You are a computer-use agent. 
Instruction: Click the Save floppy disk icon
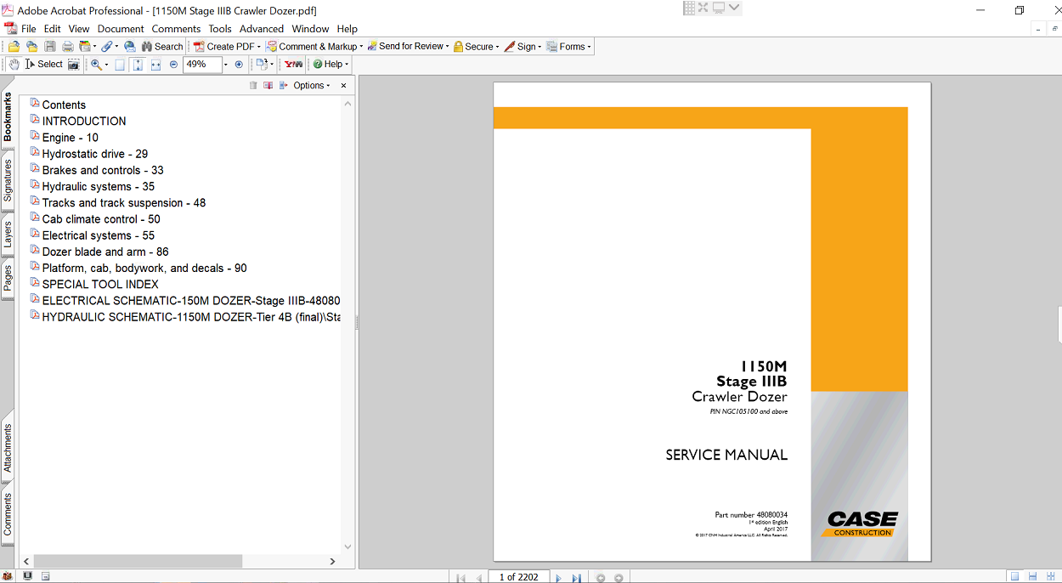coord(50,47)
